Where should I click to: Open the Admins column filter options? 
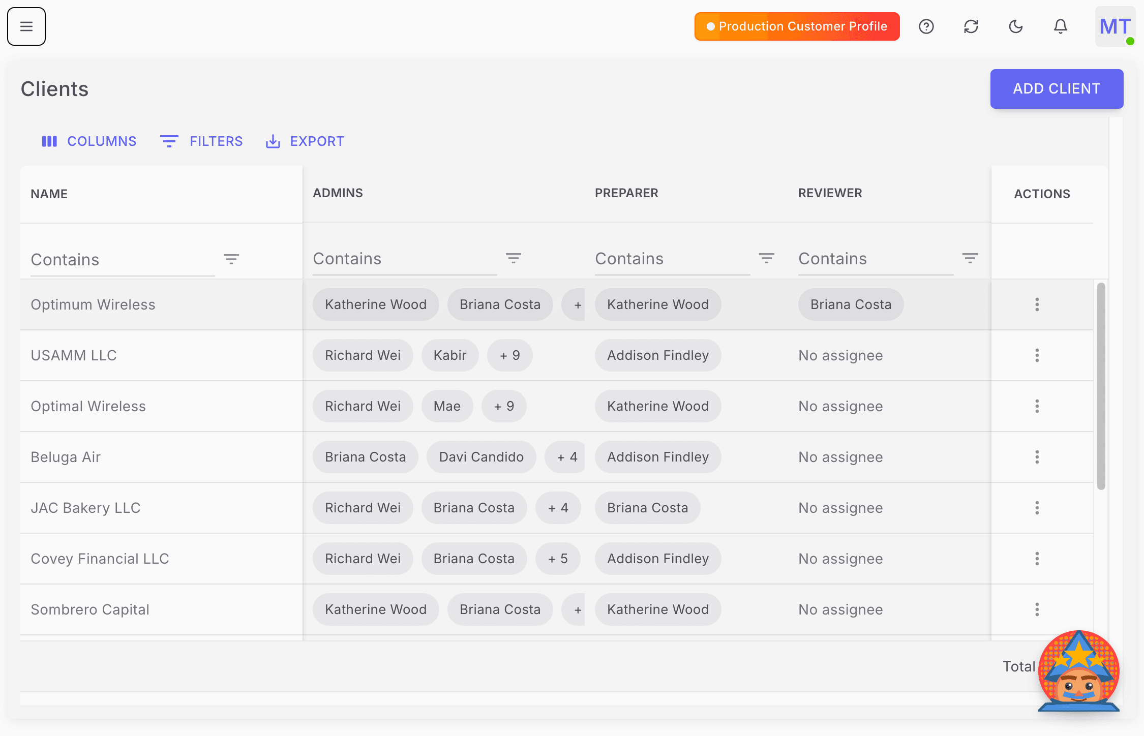click(x=514, y=258)
